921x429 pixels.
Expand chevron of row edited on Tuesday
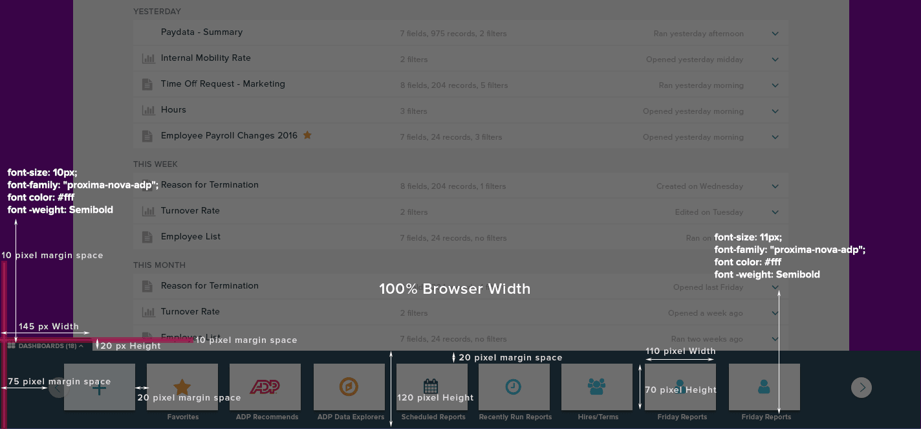(775, 212)
